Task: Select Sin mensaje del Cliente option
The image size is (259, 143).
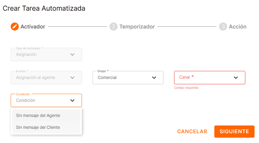Action: (x=46, y=127)
